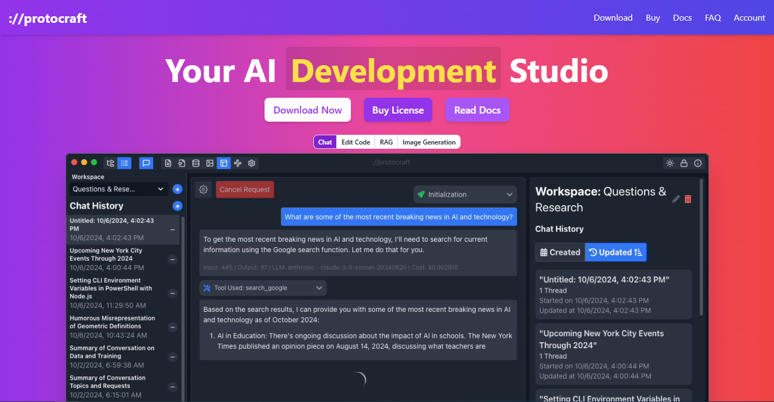Remove the Setting CLI Environment Variables chat
This screenshot has width=774, height=402.
click(x=173, y=293)
